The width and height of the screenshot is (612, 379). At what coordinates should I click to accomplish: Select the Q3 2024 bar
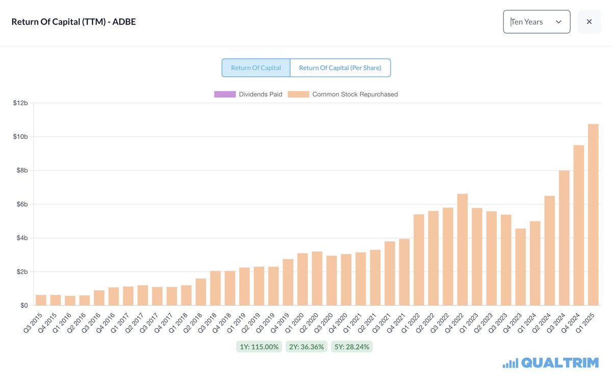(x=564, y=238)
